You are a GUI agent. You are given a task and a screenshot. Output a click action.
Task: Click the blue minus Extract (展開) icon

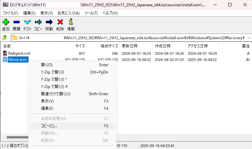16,22
